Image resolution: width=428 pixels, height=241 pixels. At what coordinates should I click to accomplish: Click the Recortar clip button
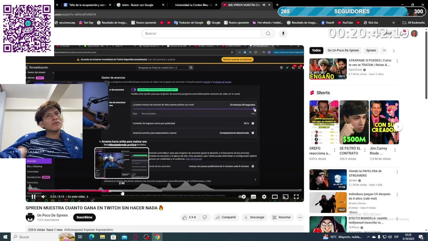click(x=281, y=217)
